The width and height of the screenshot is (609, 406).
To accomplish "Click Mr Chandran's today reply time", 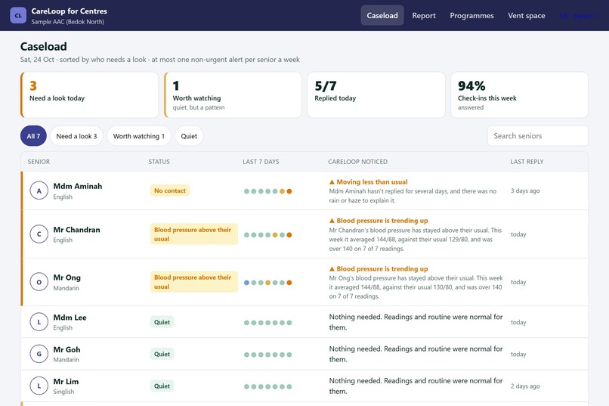I will click(x=518, y=234).
